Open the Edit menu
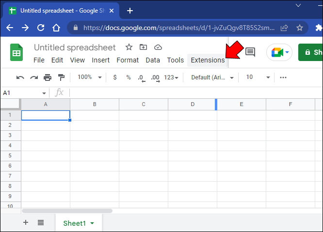Image resolution: width=323 pixels, height=232 pixels. [x=57, y=60]
